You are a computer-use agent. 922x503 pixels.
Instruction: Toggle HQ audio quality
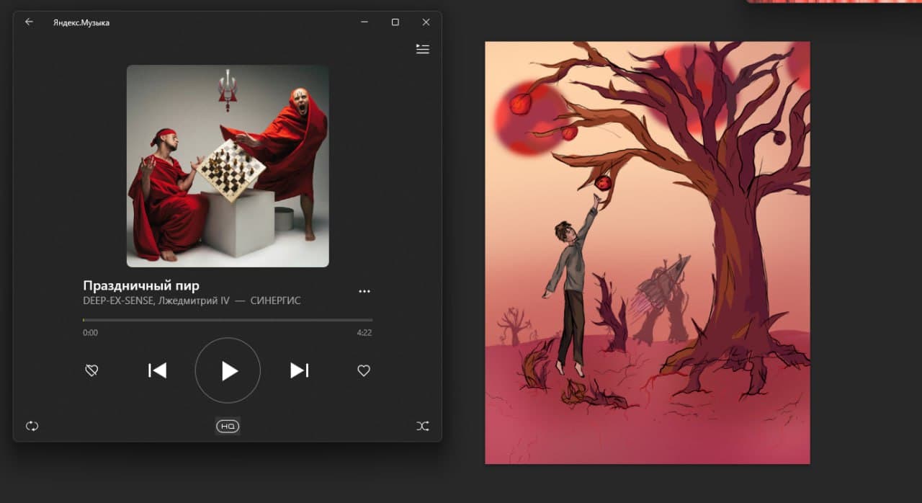228,426
